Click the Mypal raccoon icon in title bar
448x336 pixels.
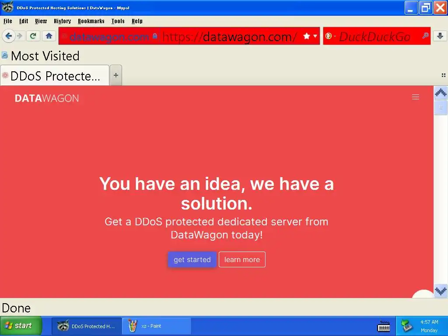click(x=7, y=7)
